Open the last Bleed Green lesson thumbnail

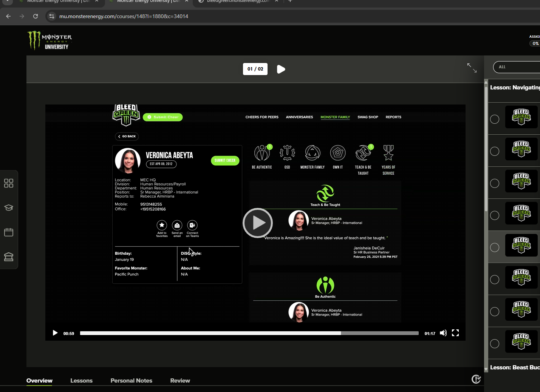[521, 342]
